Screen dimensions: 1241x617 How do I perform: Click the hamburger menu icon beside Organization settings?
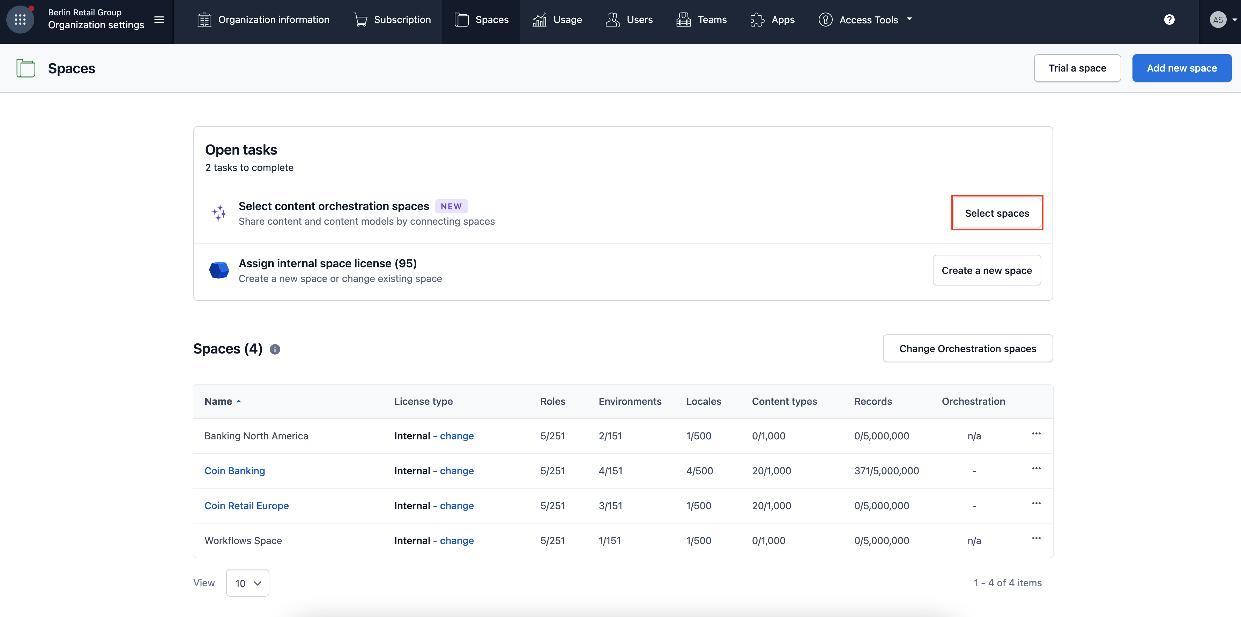click(x=159, y=20)
